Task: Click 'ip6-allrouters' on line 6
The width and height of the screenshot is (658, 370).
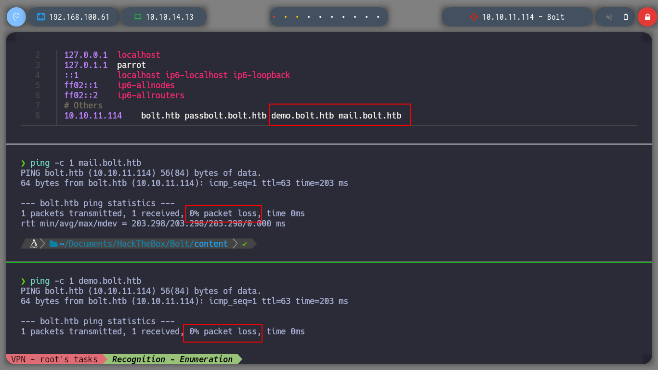Action: click(x=151, y=95)
